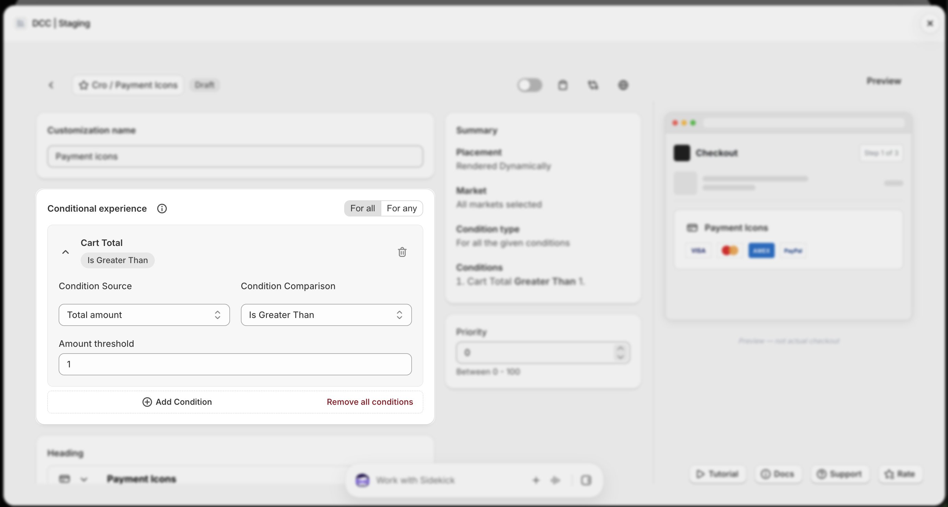The height and width of the screenshot is (507, 948).
Task: Click Remove all conditions link
Action: (370, 402)
